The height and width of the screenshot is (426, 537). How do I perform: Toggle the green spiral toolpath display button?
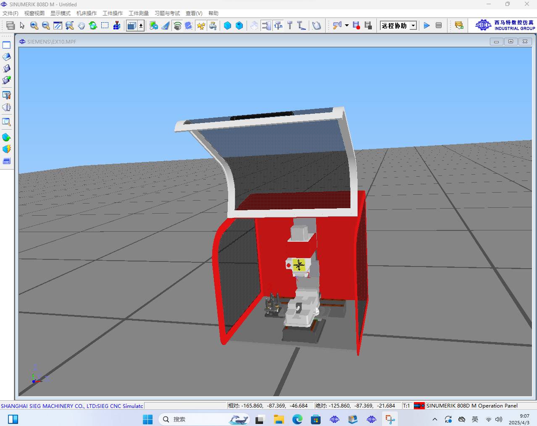pyautogui.click(x=177, y=26)
